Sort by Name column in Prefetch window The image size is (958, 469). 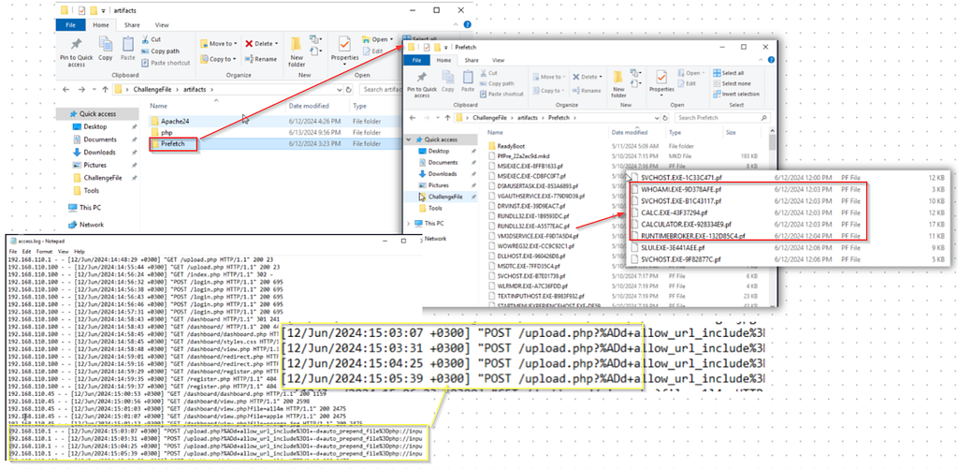tap(495, 132)
